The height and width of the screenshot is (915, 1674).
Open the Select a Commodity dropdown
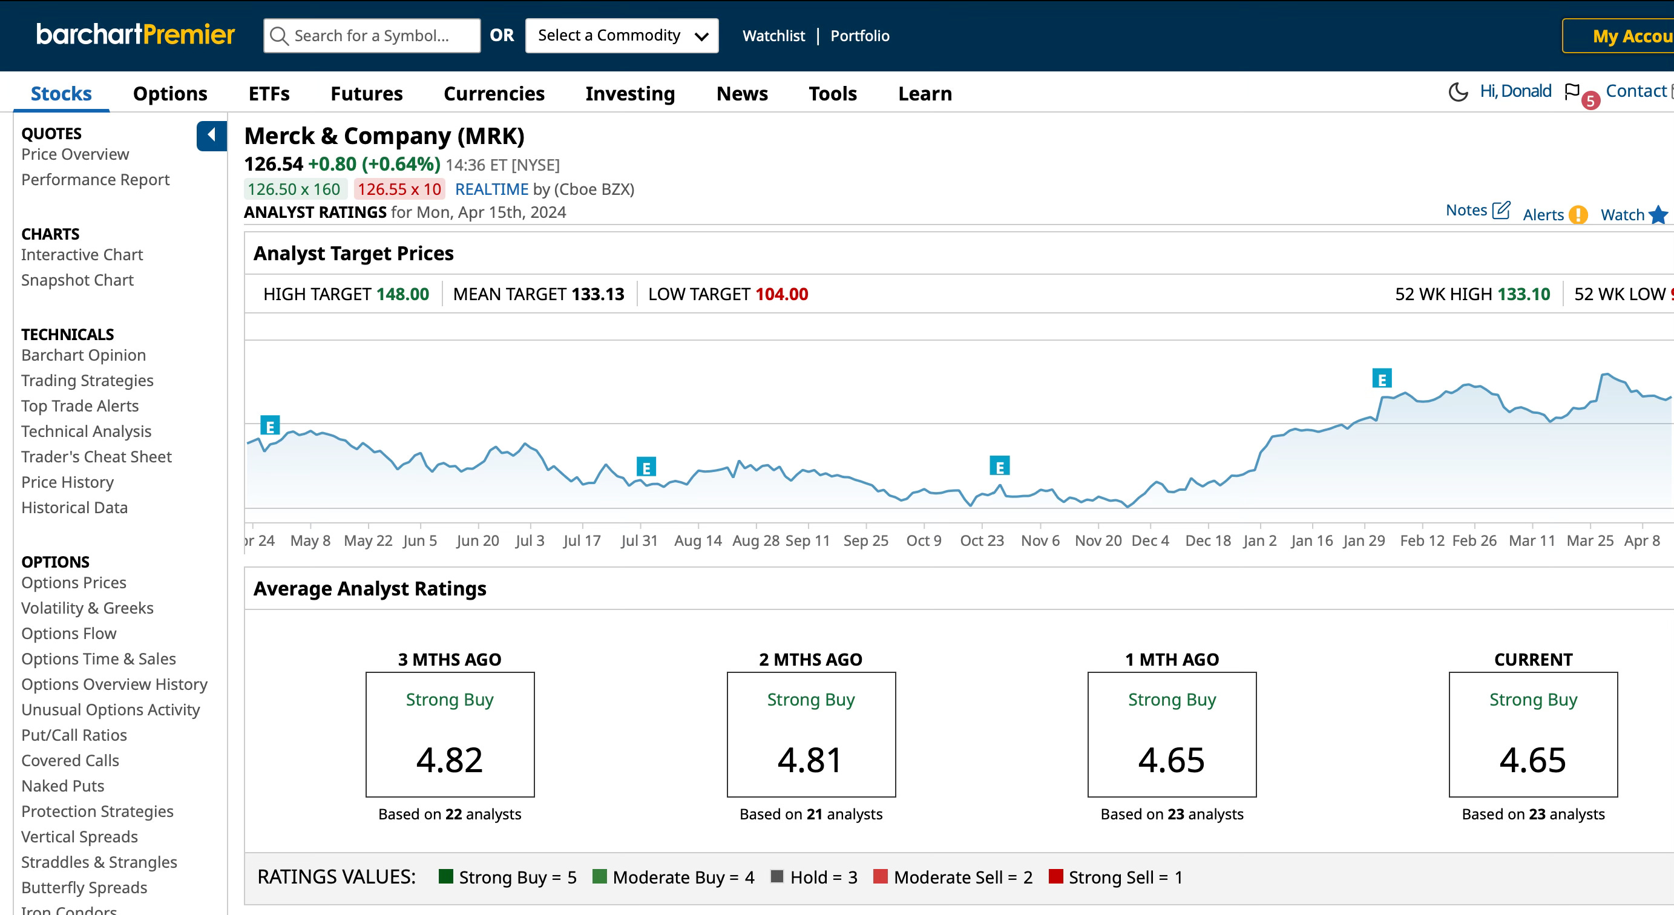tap(622, 36)
